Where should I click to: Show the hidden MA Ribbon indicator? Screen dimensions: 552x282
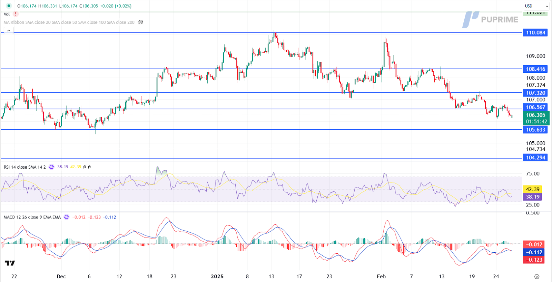pos(140,22)
